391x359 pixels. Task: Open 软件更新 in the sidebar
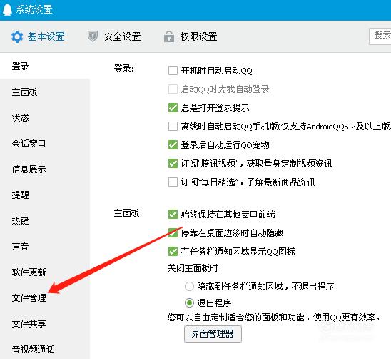(x=29, y=272)
